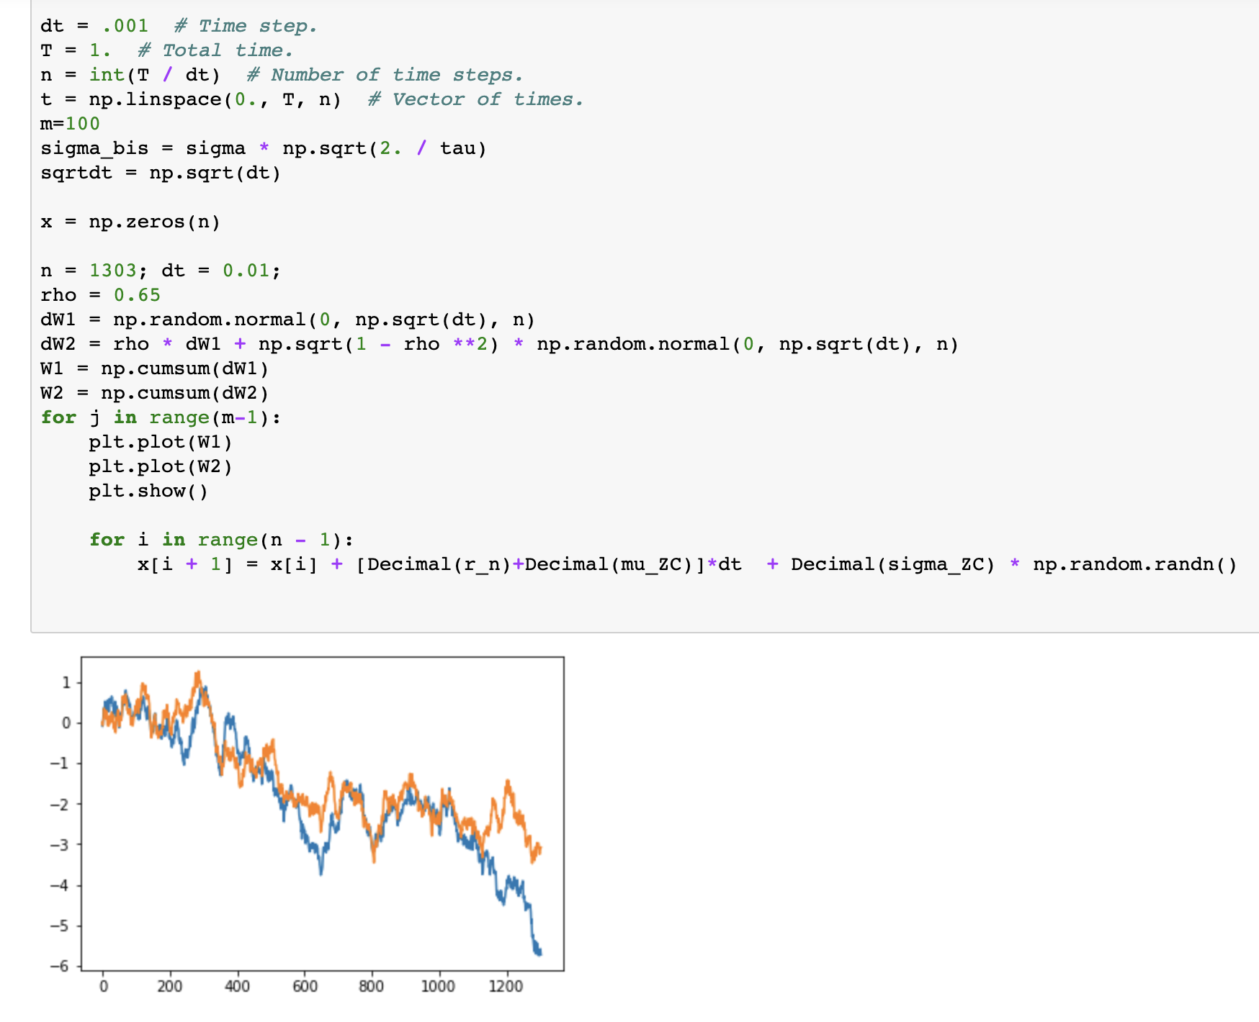The image size is (1259, 1022).
Task: Click the line 'T = 1. # Total time.'
Action: point(166,50)
